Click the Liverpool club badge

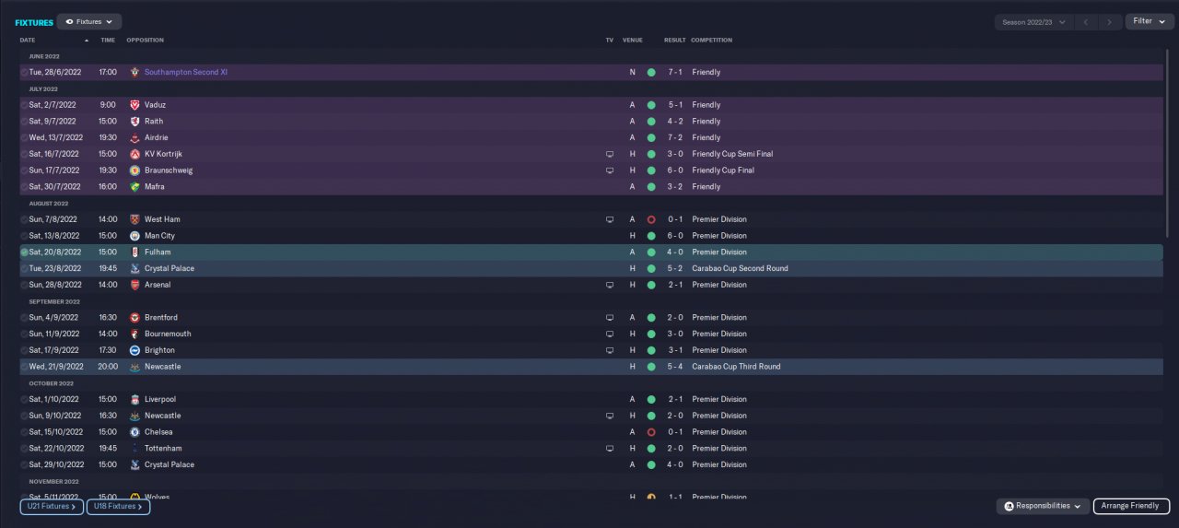(134, 399)
